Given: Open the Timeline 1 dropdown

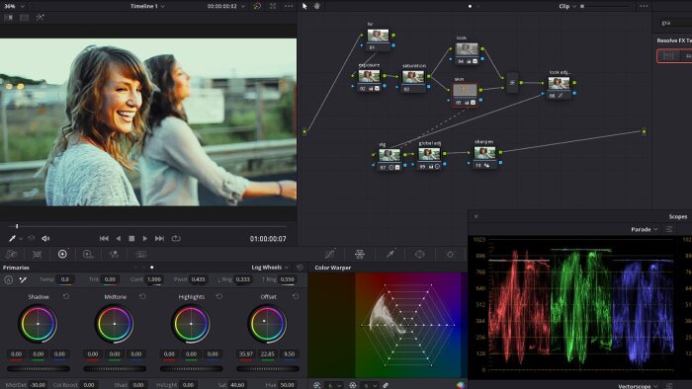Looking at the screenshot, I should pos(147,6).
